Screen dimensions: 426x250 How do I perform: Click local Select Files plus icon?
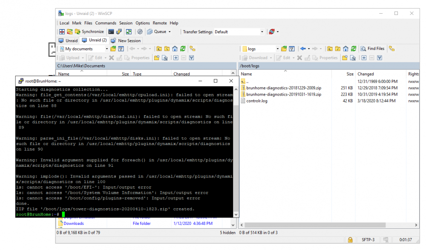click(176, 58)
